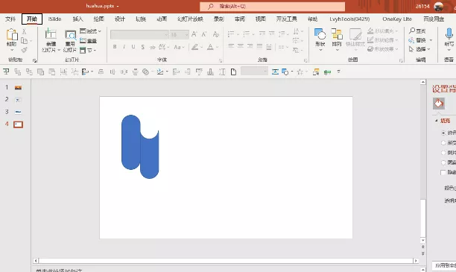Open the Customize Quick Access Toolbar dropdown
The height and width of the screenshot is (272, 456).
coord(338,72)
